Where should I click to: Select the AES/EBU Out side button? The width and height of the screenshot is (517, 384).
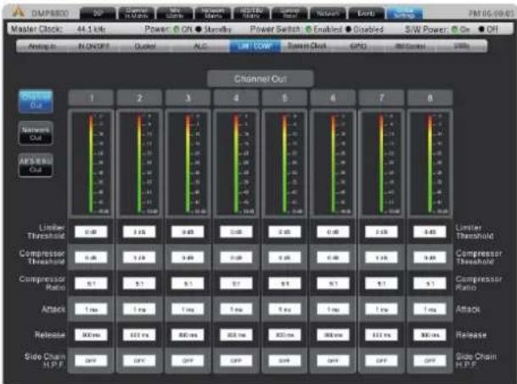(x=36, y=165)
